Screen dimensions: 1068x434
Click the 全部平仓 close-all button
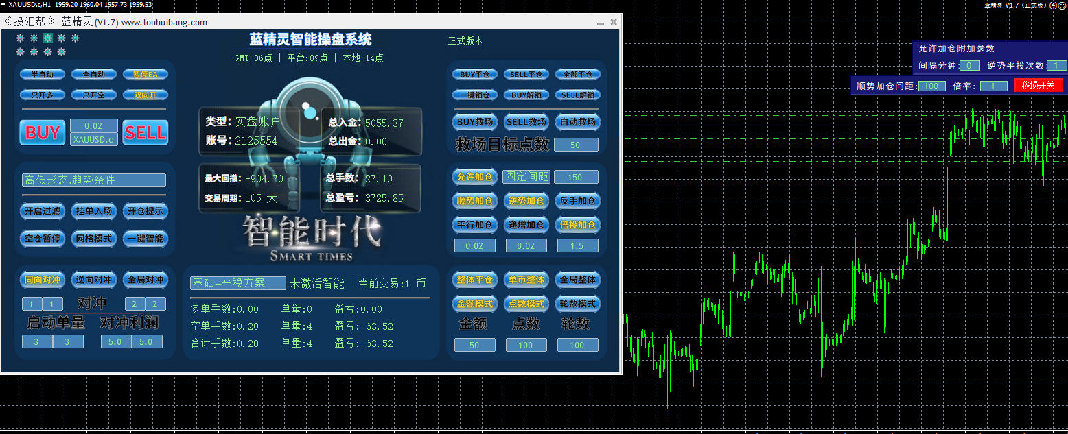point(577,74)
